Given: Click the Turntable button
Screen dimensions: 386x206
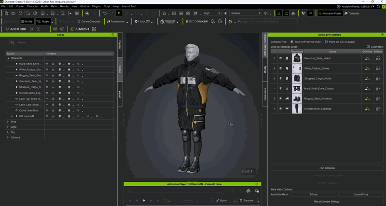Looking at the screenshot, I should pyautogui.click(x=352, y=14).
